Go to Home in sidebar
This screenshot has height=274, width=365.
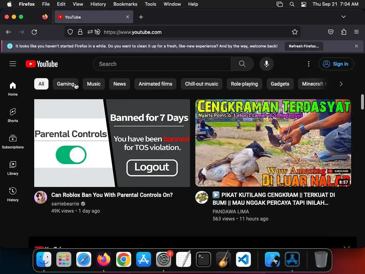pyautogui.click(x=13, y=89)
